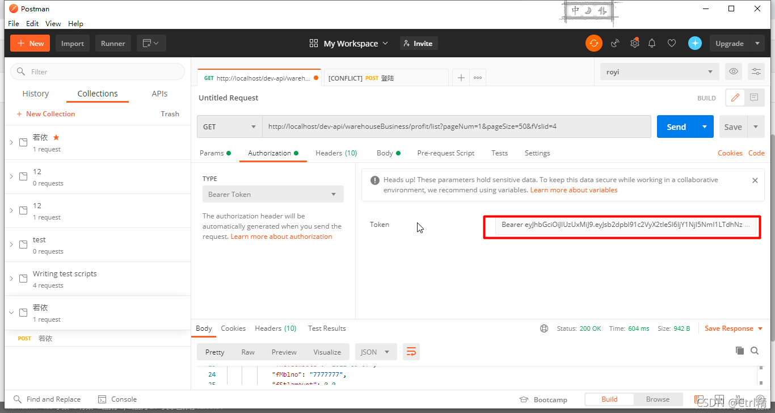The width and height of the screenshot is (775, 413).
Task: Expand the test collection
Action: (x=11, y=245)
